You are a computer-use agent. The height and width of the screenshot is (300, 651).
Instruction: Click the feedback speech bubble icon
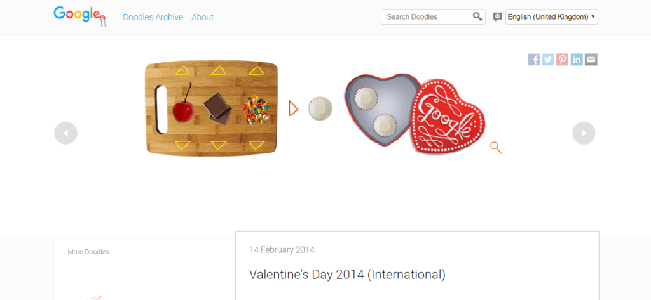497,17
